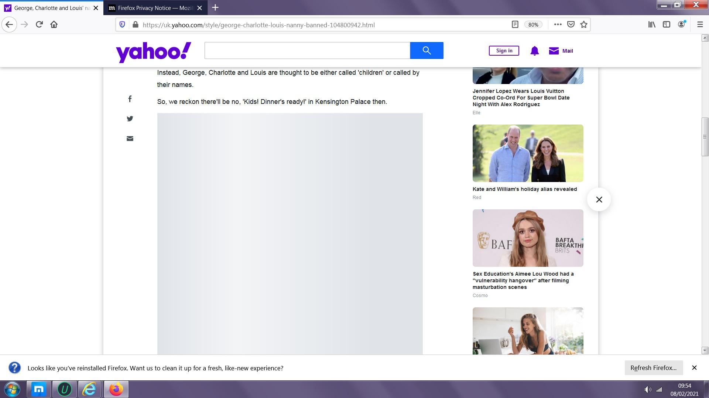Open Kate and William's holiday alias article
Screen dimensions: 709x398
point(525,189)
